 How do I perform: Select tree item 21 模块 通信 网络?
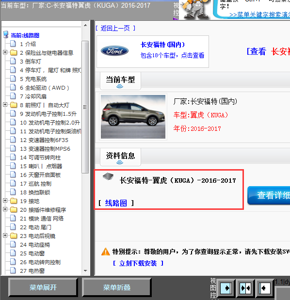[x=42, y=219]
